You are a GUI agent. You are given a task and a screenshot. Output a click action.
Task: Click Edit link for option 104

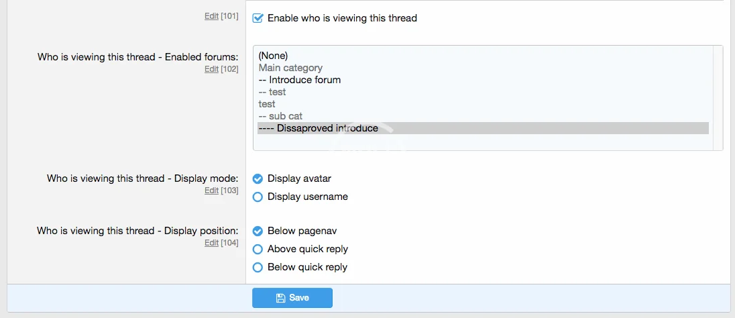click(211, 243)
